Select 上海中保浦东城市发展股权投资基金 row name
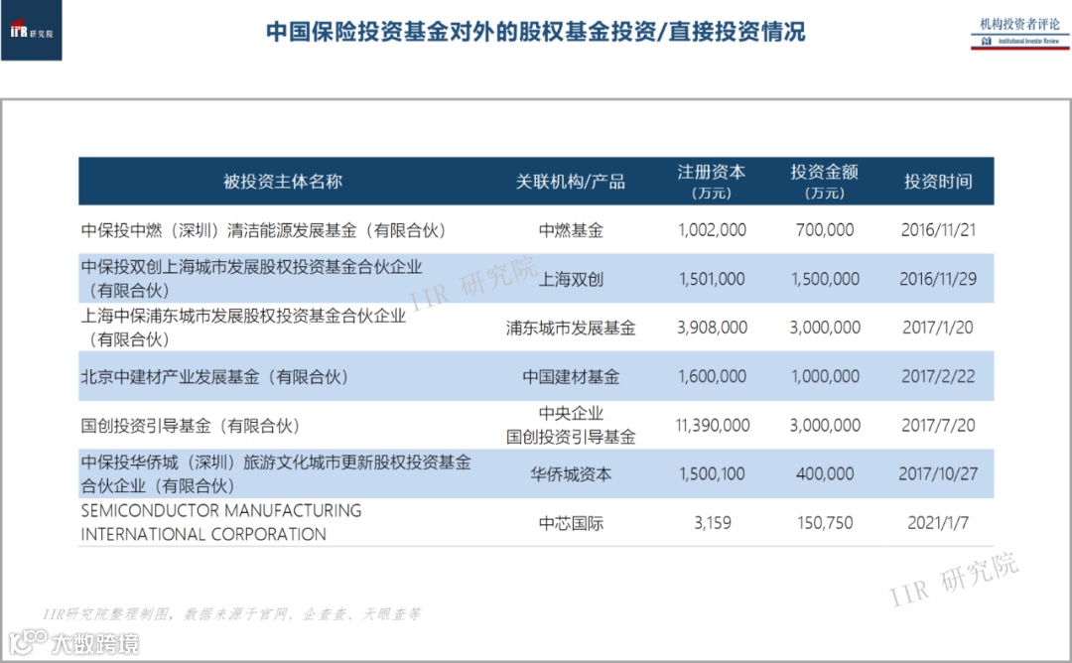This screenshot has width=1072, height=663. point(243,328)
